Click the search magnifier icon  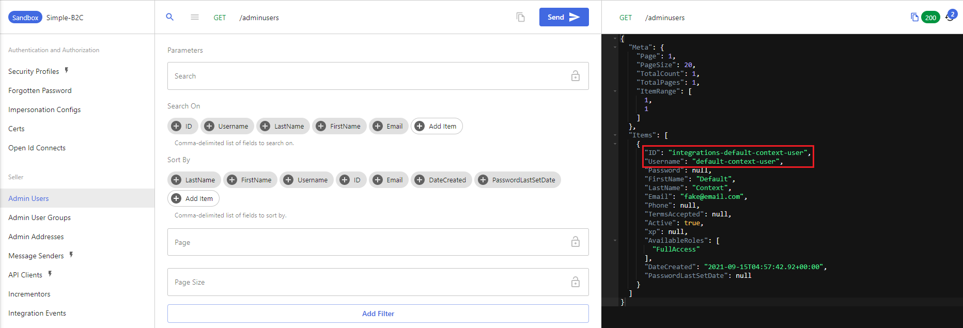coord(169,17)
